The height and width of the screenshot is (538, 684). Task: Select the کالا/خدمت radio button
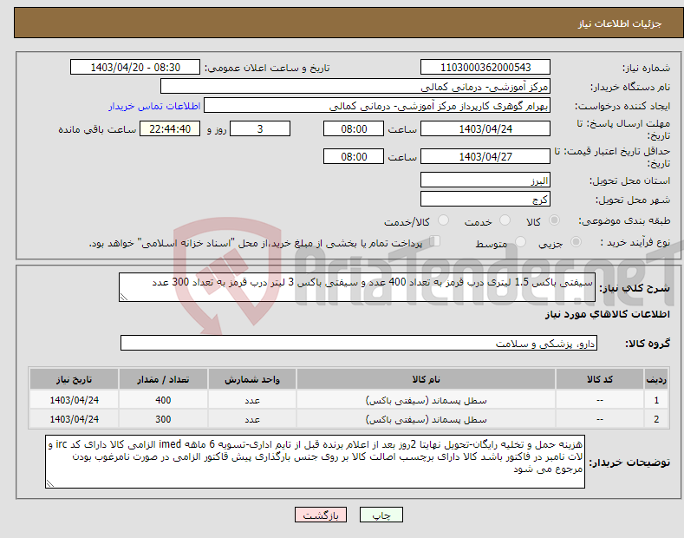pyautogui.click(x=443, y=220)
